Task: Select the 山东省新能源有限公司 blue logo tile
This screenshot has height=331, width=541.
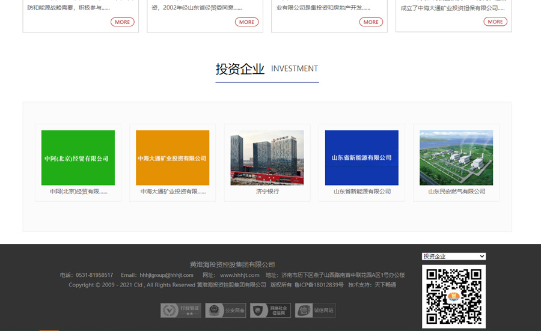Action: [361, 158]
